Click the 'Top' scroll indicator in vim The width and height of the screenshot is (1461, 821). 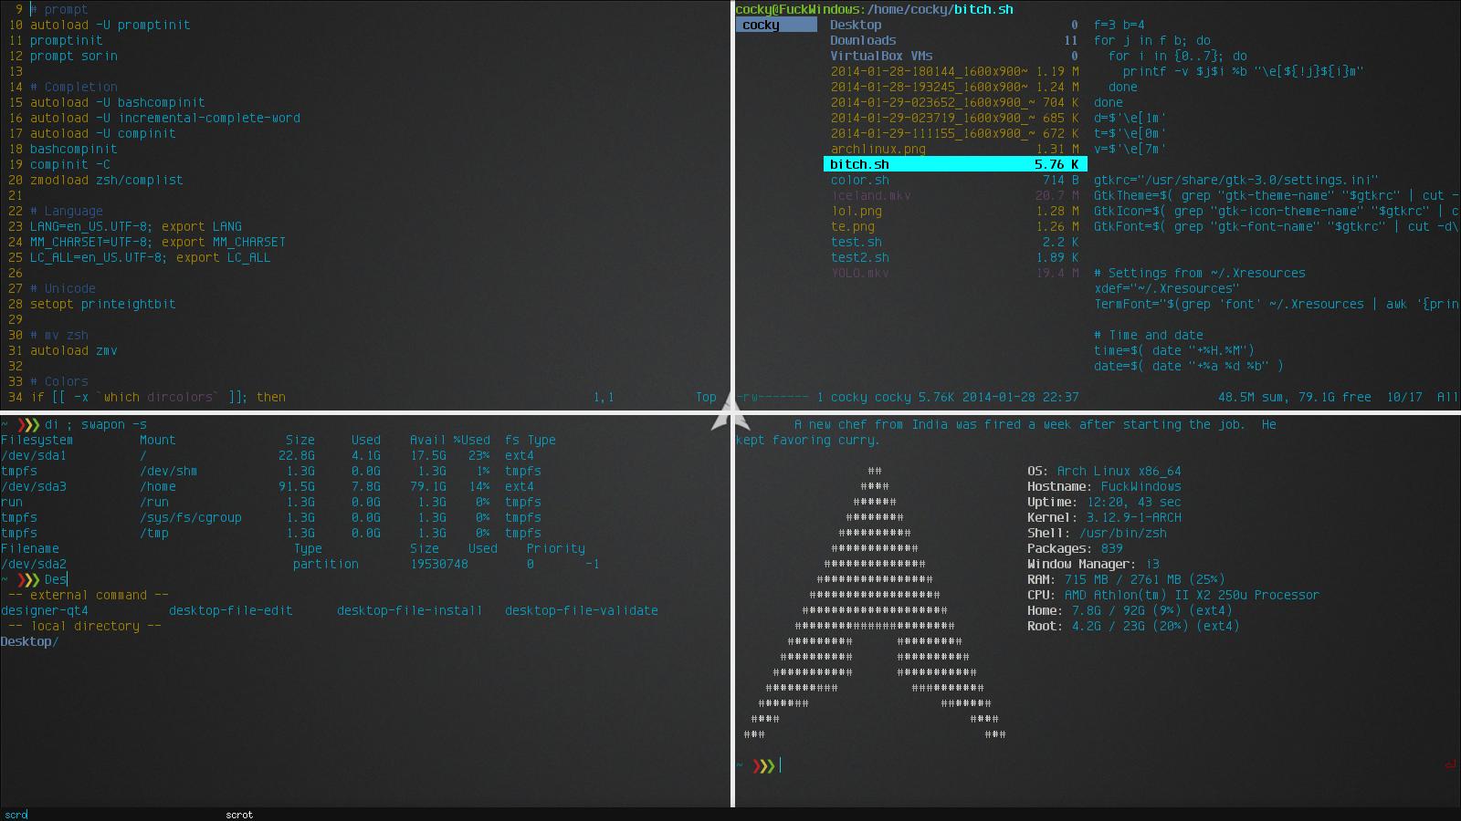707,397
